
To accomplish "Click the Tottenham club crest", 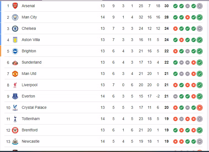I will point(15,119).
